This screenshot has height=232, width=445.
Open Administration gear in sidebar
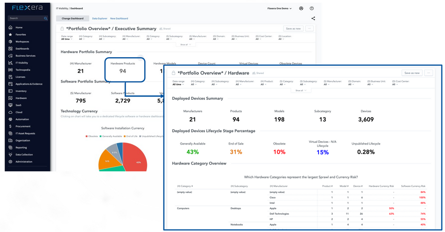pos(10,162)
